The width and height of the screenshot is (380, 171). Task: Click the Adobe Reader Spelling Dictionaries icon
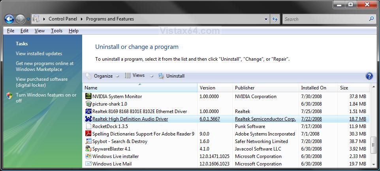tap(88, 134)
